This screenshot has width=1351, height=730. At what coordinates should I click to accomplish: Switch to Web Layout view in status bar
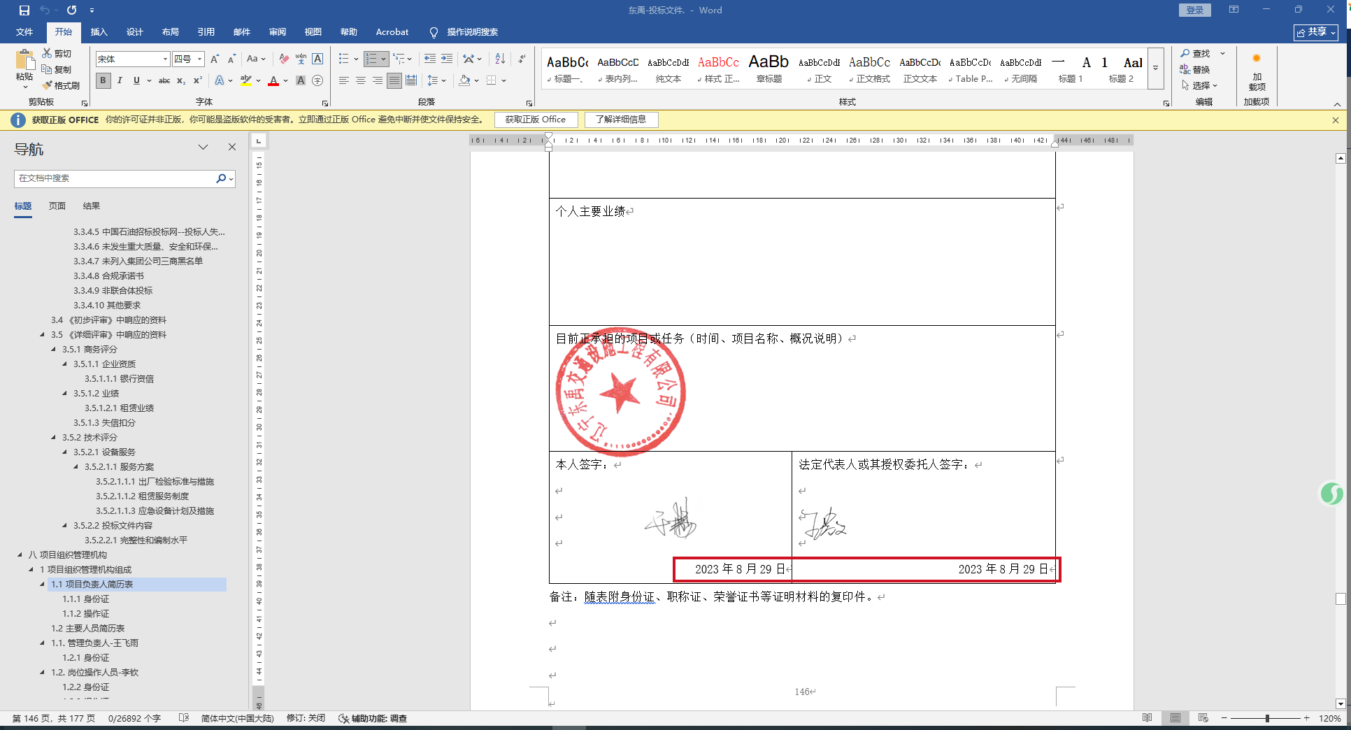click(1203, 718)
